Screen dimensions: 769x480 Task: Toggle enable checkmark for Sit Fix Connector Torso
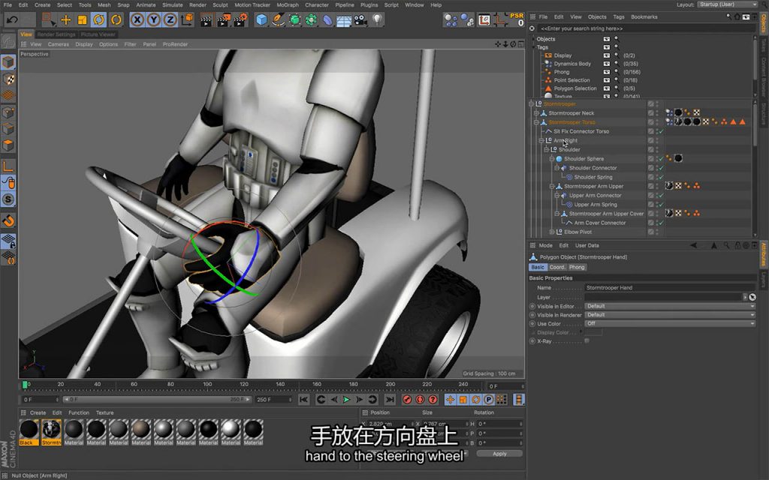click(x=661, y=131)
